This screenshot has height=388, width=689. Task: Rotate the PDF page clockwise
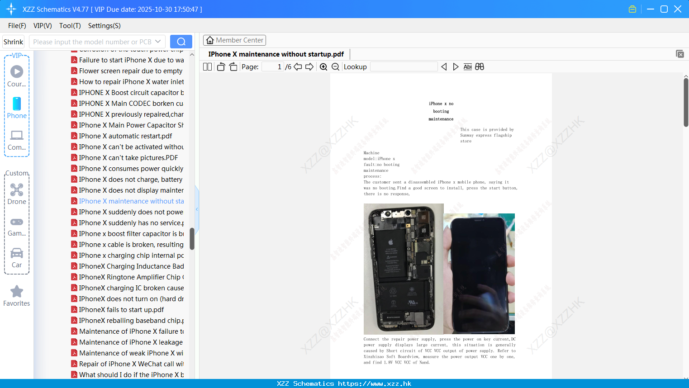click(x=233, y=67)
